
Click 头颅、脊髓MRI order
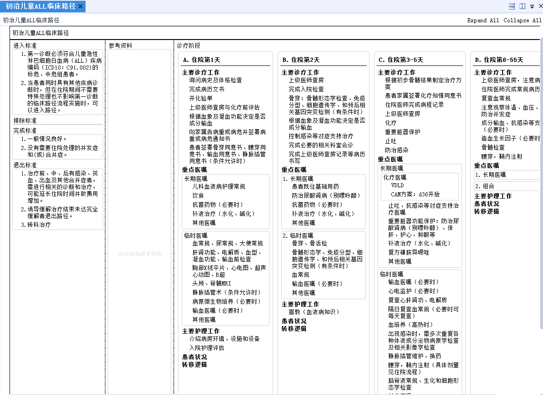click(212, 283)
